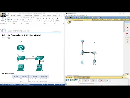Image resolution: width=130 pixels, height=98 pixels.
Task: Click the font color swatch in Word
Action: click(13, 22)
